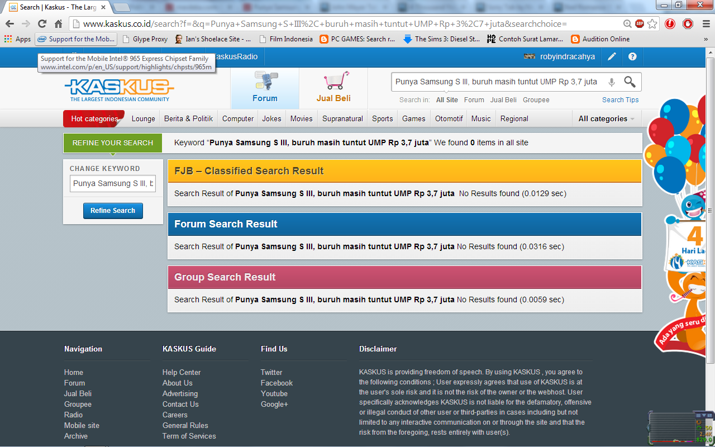The height and width of the screenshot is (447, 715).
Task: Open Apps shortcut in bookmarks bar
Action: tap(17, 39)
